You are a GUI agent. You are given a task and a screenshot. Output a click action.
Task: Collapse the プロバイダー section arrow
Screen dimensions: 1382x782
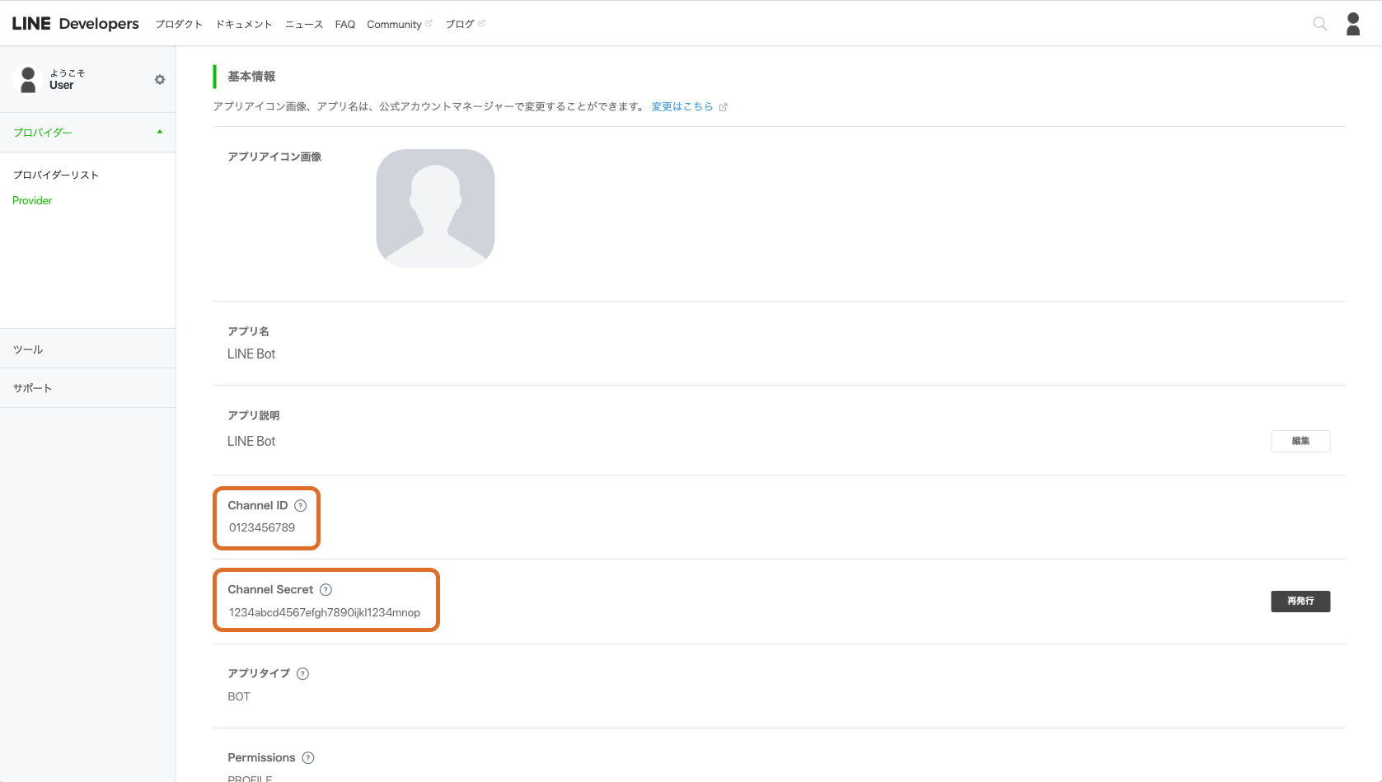(x=160, y=133)
